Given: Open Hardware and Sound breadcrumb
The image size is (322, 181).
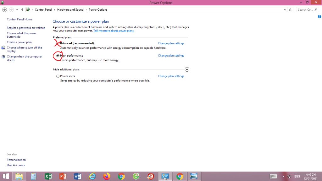Looking at the screenshot, I should [x=70, y=10].
